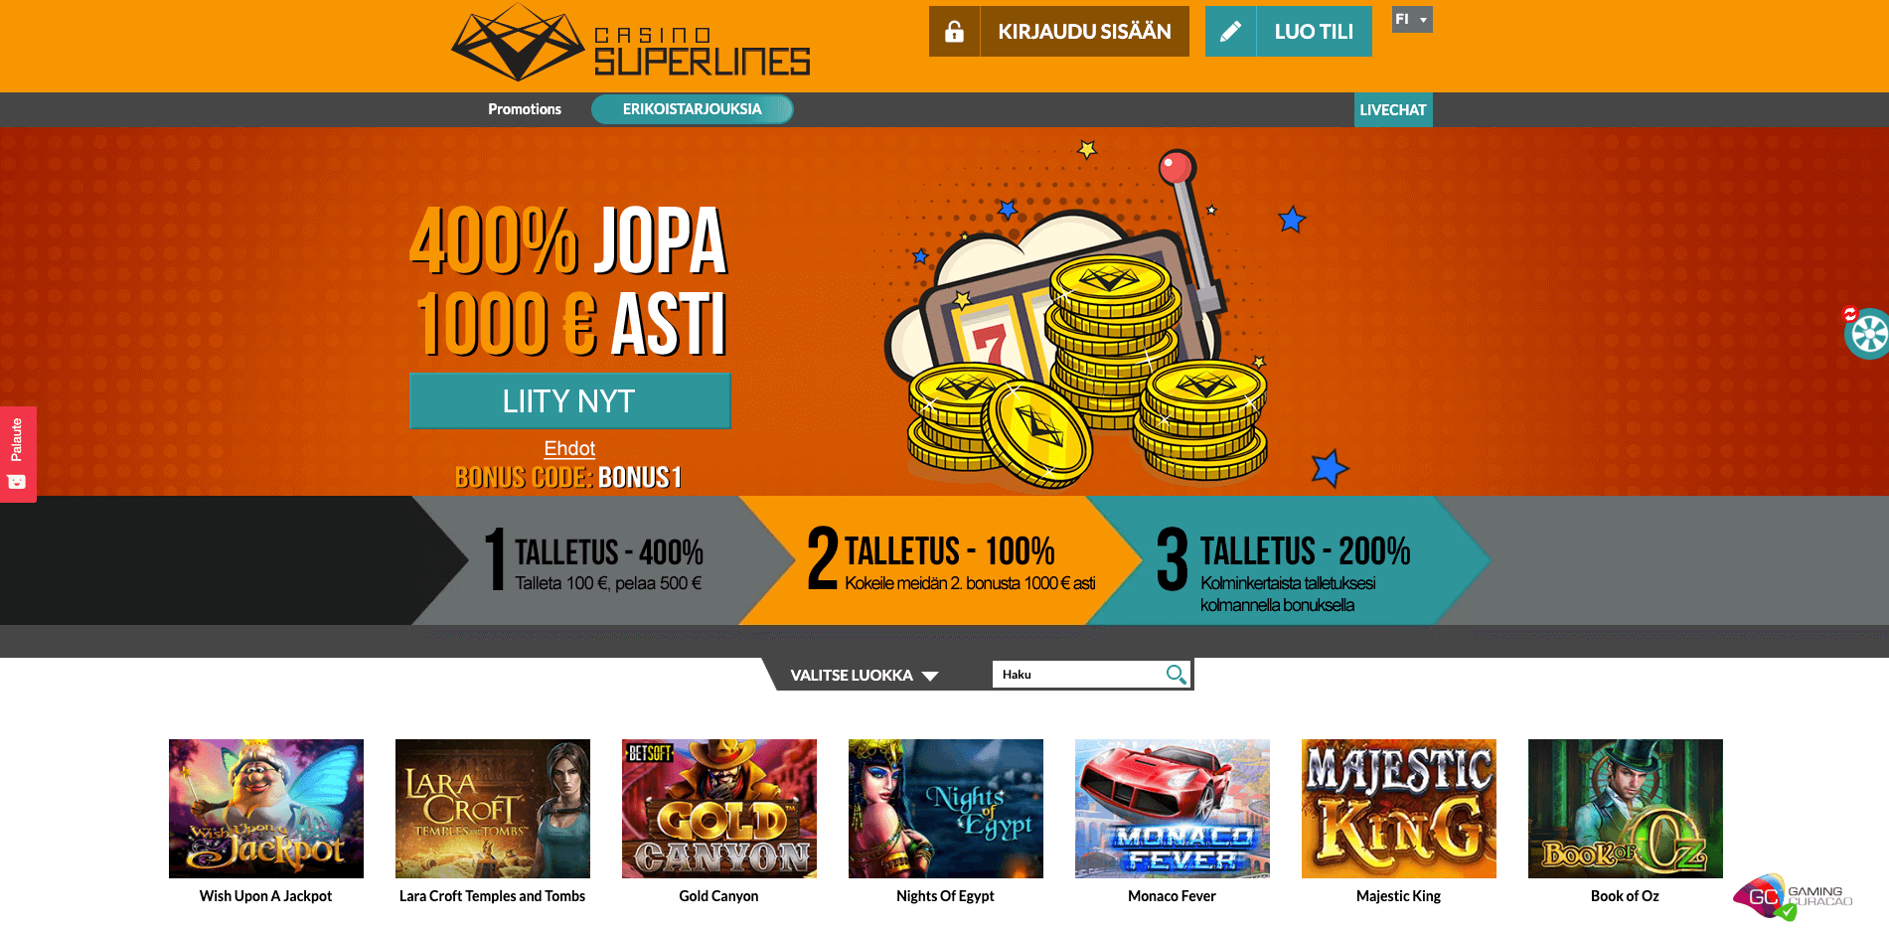Click the magnifier search icon
The image size is (1889, 930).
coord(1176,675)
